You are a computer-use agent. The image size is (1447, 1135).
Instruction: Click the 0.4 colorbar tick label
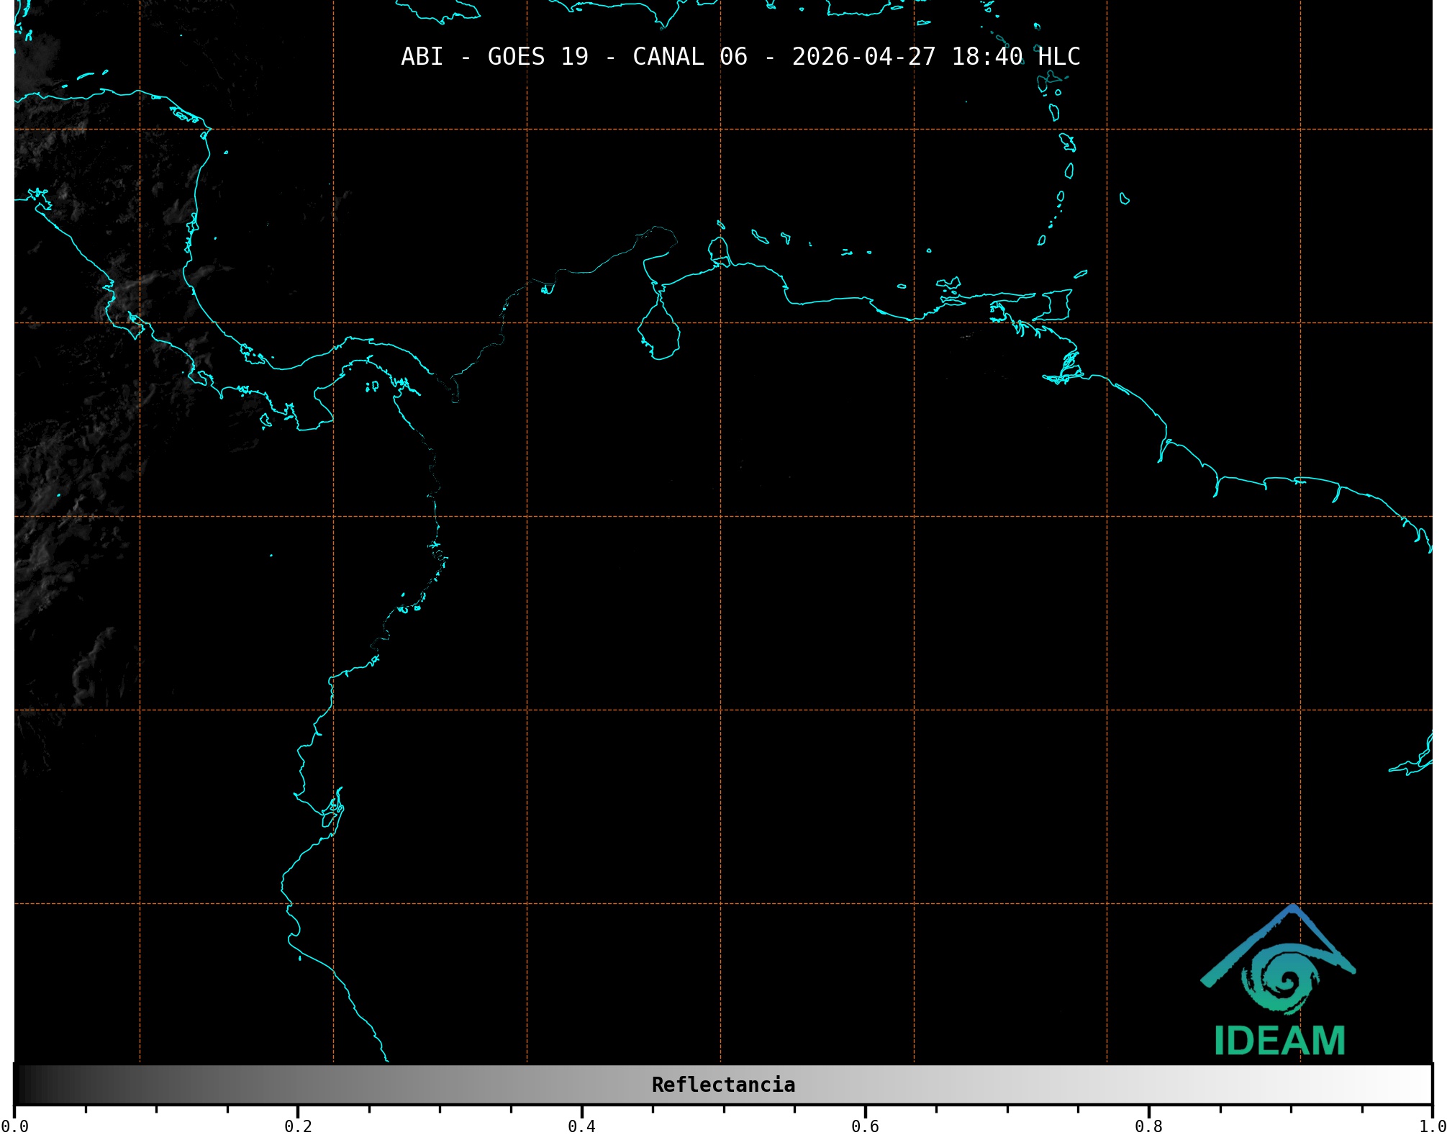(581, 1126)
